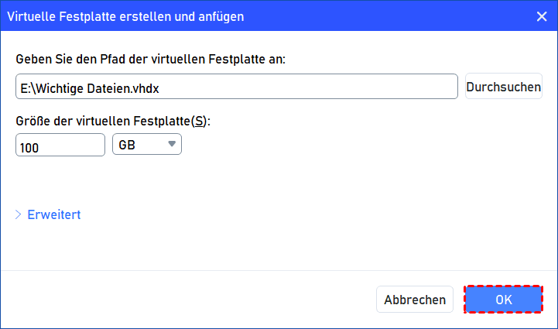Open the GB size unit dropdown

tap(147, 145)
